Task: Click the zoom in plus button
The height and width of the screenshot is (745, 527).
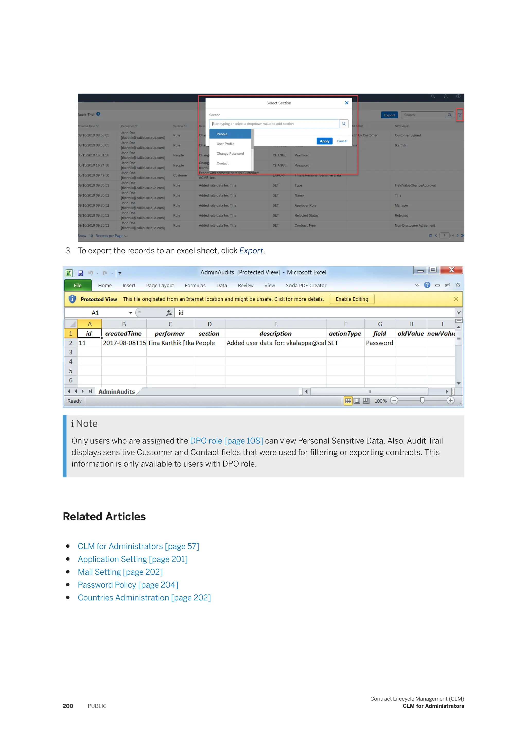Action: point(450,401)
